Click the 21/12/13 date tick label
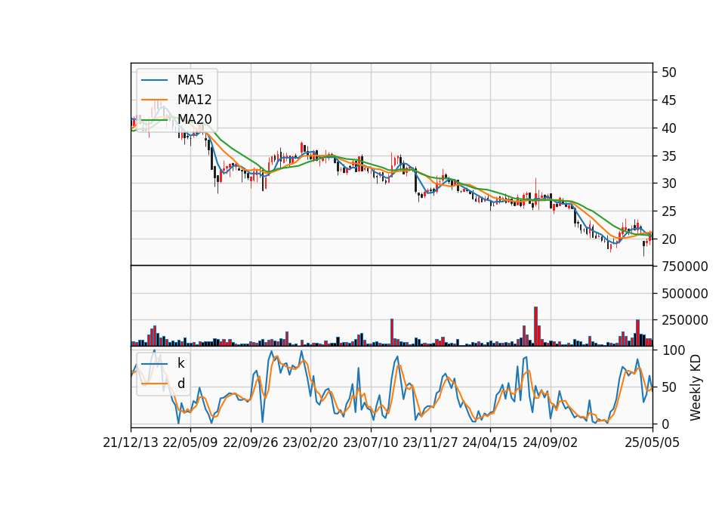 131,442
